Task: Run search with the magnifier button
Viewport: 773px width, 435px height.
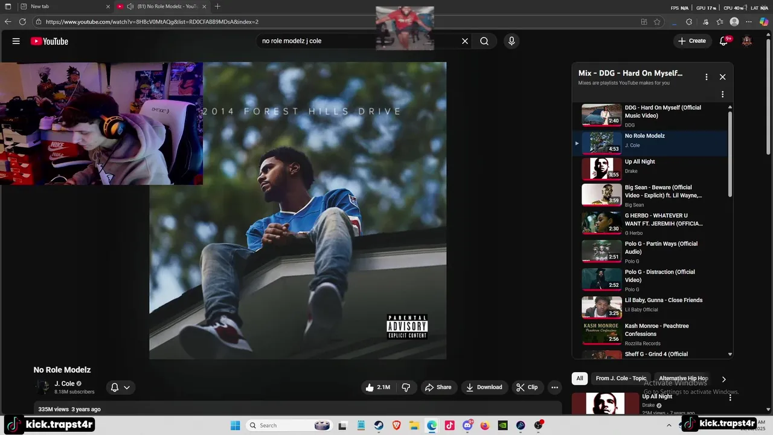Action: (x=484, y=41)
